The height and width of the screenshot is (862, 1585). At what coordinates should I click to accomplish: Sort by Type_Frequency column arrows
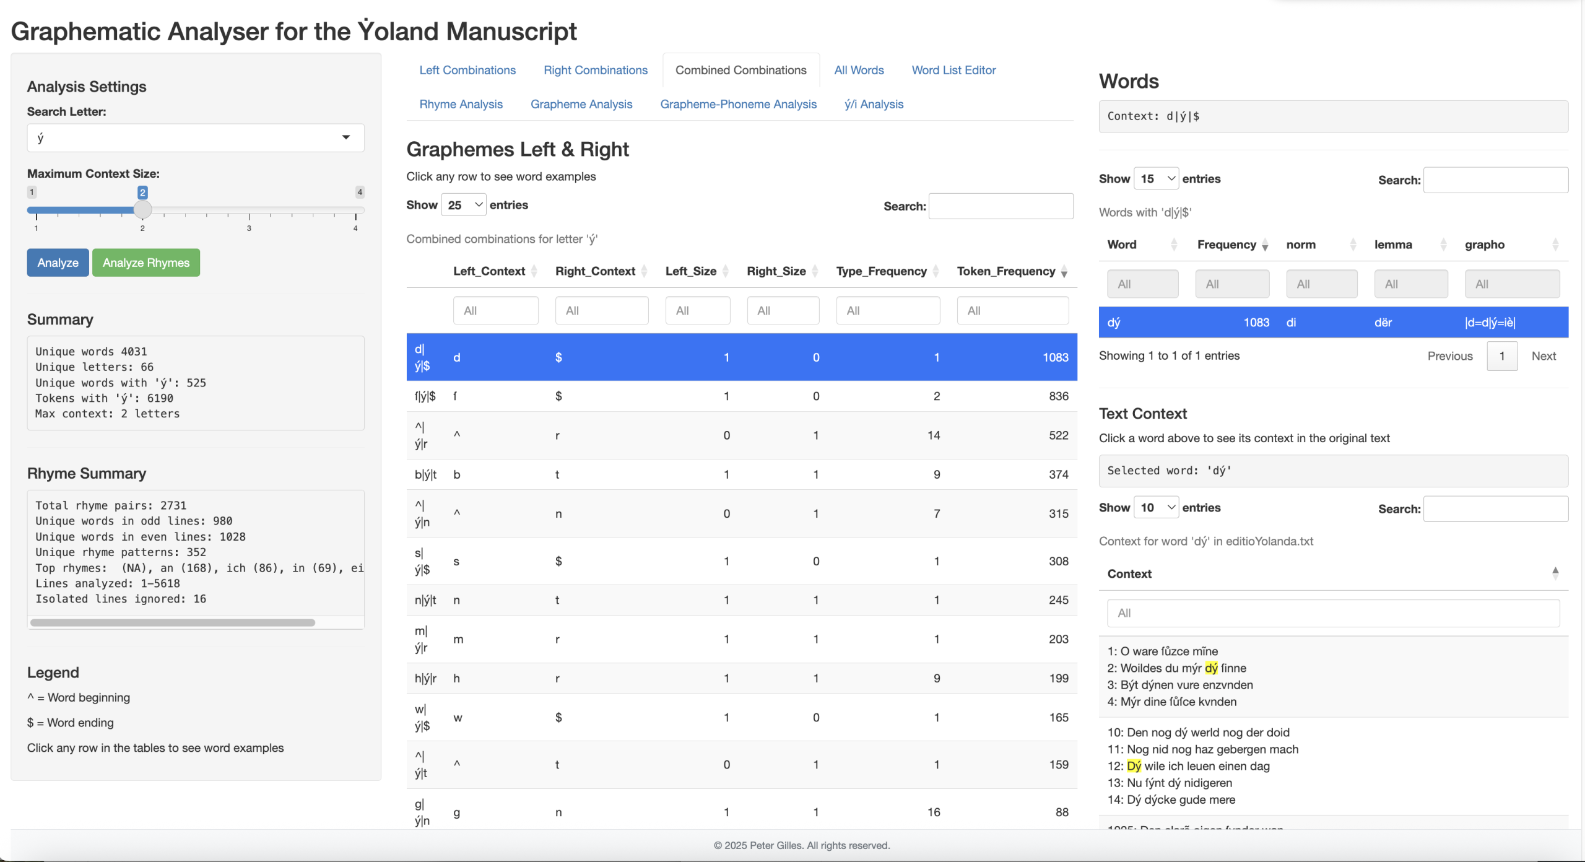(936, 272)
